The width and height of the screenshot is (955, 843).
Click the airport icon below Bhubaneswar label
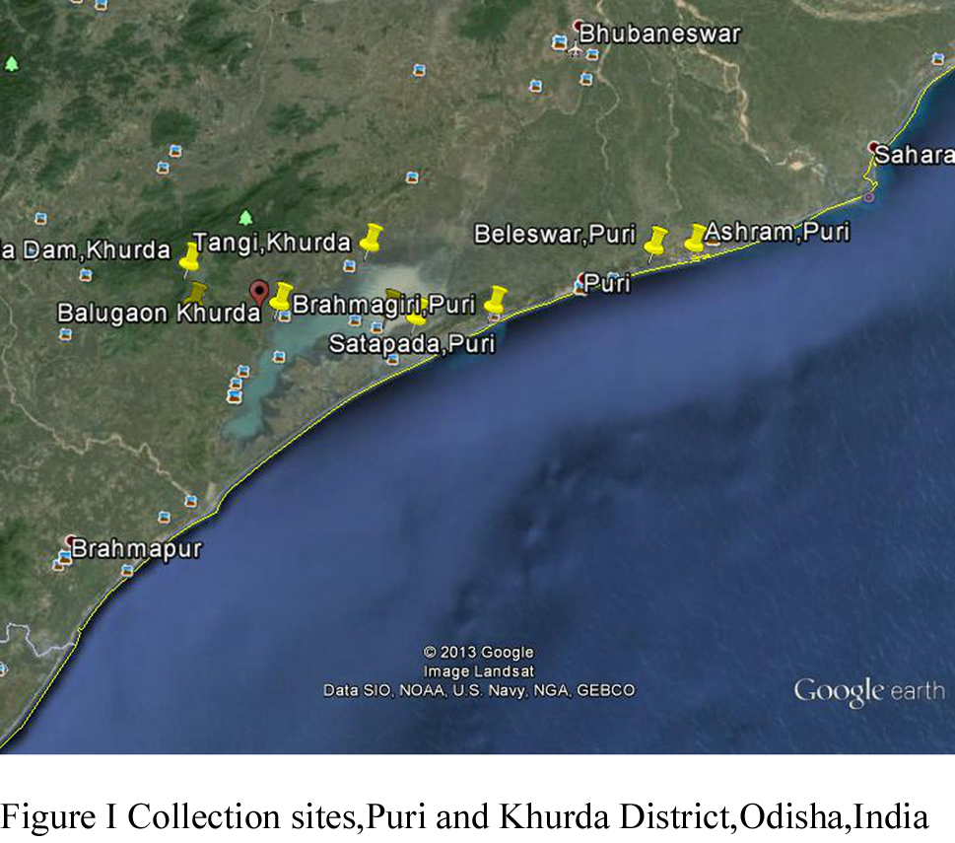[x=576, y=48]
